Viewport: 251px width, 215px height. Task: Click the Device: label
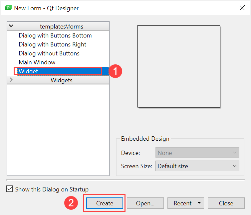[x=130, y=153]
